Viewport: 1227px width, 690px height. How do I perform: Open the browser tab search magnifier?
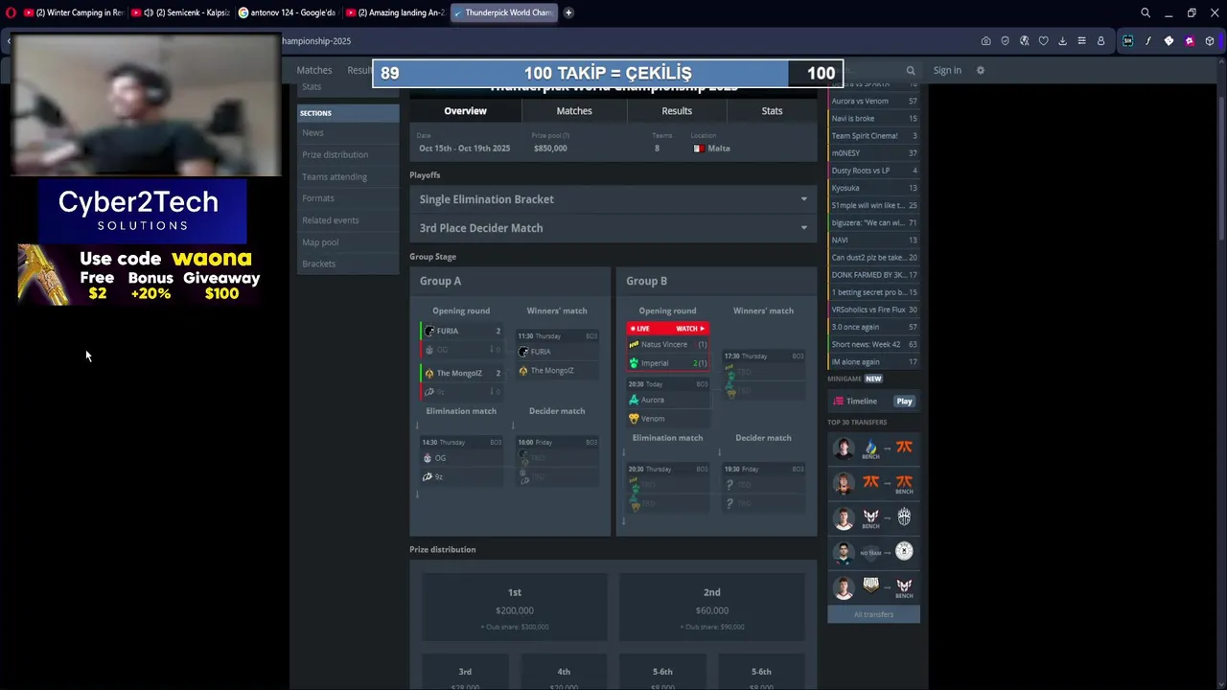[1146, 12]
